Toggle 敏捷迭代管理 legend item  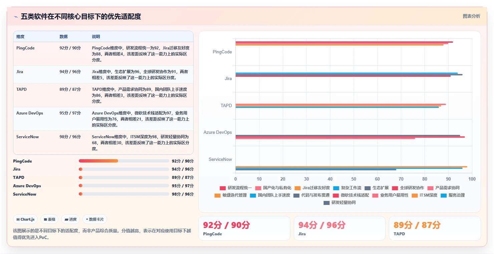(231, 195)
